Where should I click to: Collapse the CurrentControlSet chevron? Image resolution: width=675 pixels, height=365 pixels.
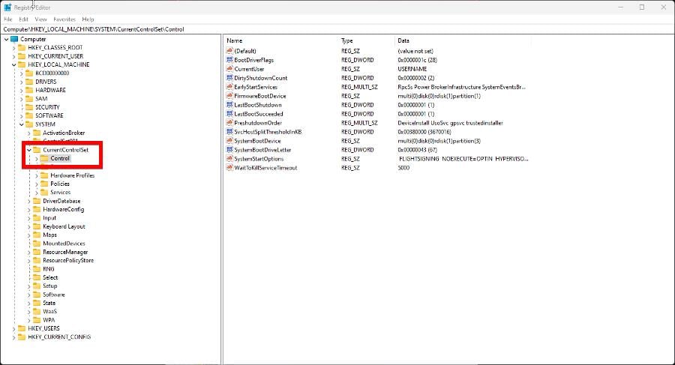(x=28, y=150)
